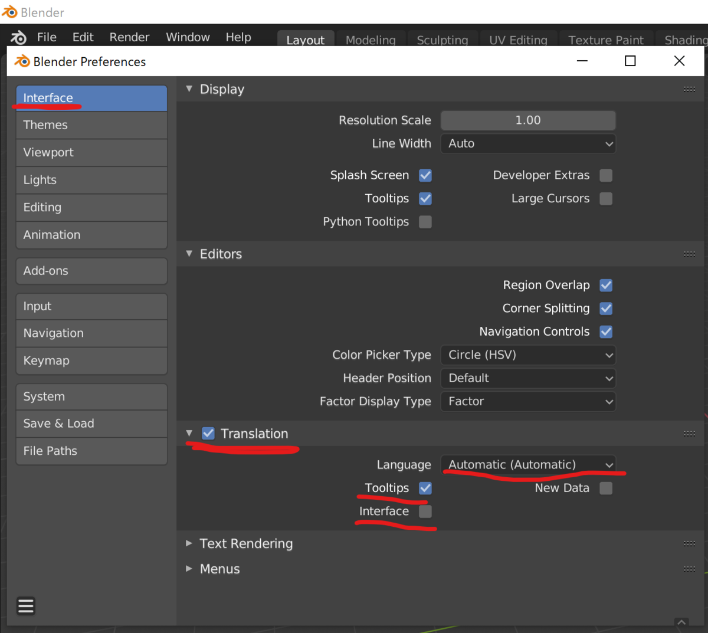708x633 pixels.
Task: Click the Text Rendering panel grip dots
Action: pos(689,543)
